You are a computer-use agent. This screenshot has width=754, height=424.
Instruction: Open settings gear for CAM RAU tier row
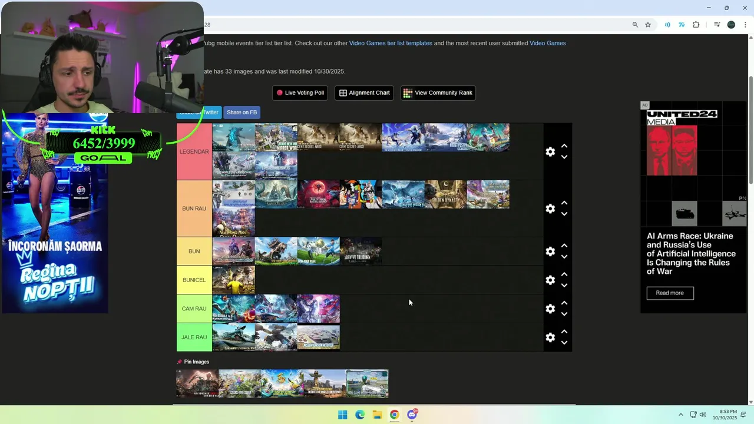pos(550,309)
